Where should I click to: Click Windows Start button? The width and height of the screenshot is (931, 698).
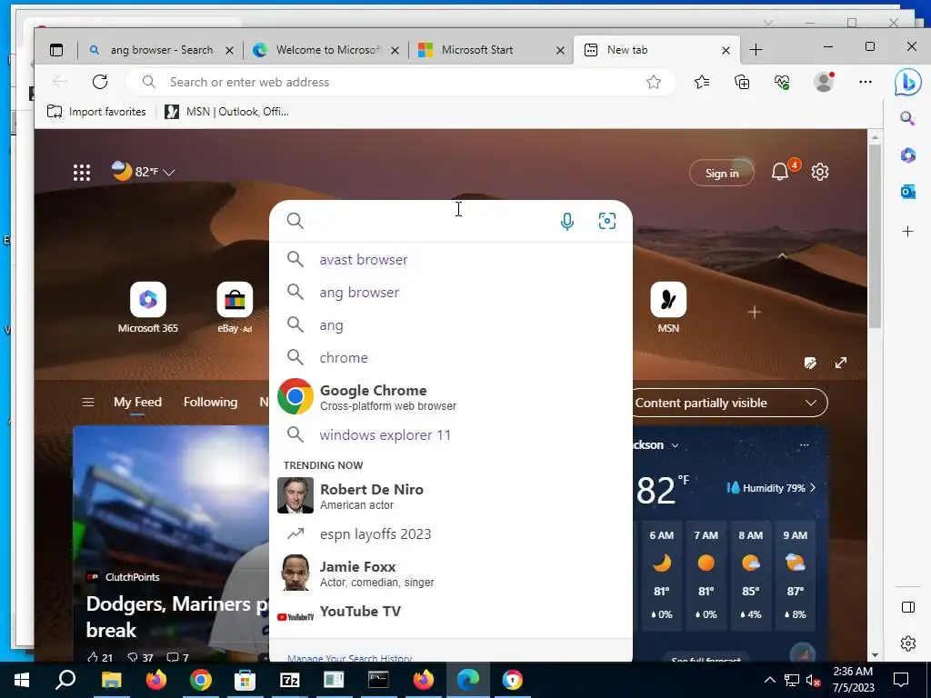(22, 680)
